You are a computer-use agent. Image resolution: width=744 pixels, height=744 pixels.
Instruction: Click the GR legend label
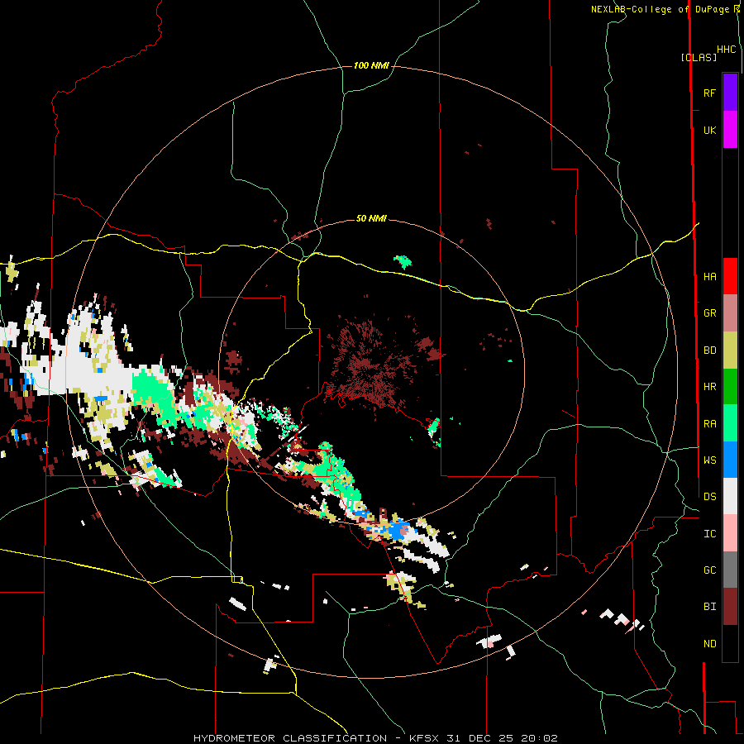click(x=709, y=313)
